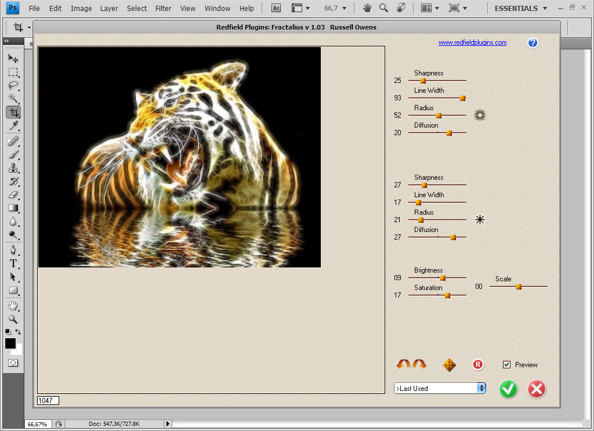Select the Hand tool in toolbox
594x431 pixels.
(13, 306)
